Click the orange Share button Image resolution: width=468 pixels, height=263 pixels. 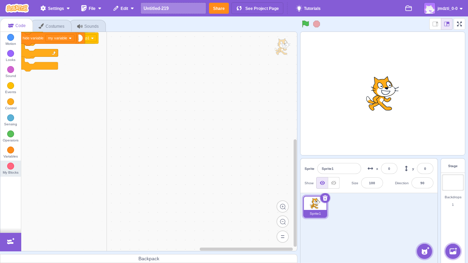point(219,8)
